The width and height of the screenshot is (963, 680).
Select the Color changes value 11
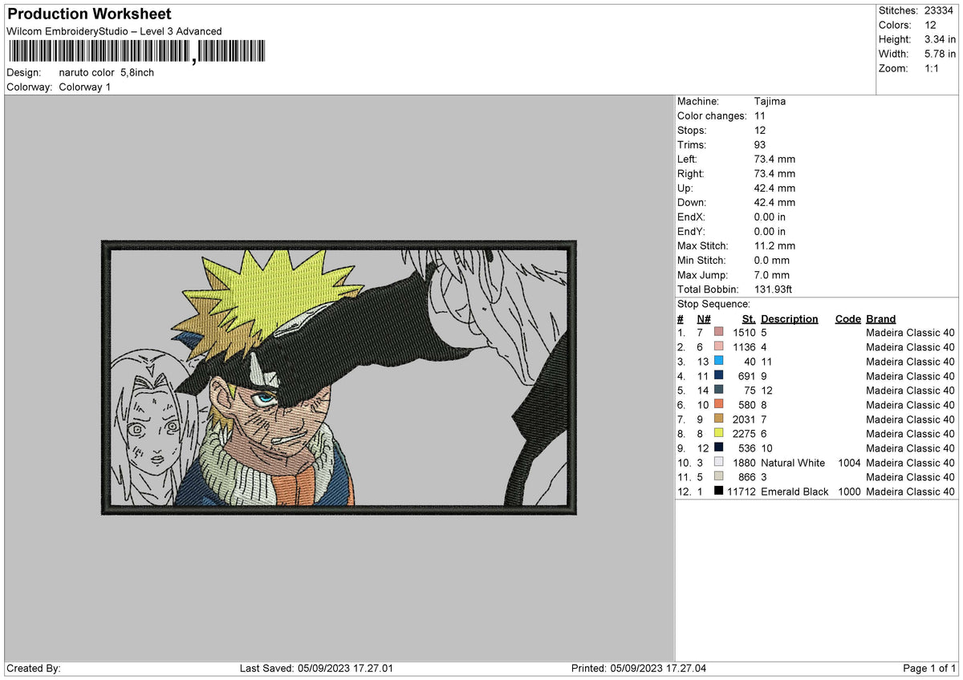click(760, 115)
